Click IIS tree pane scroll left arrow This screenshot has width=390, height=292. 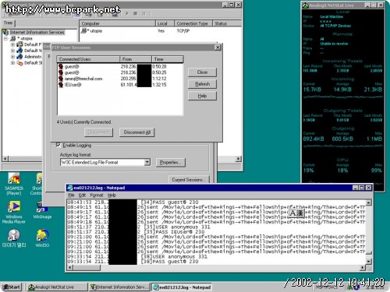click(5, 158)
